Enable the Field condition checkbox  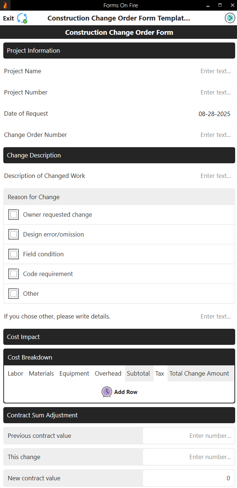click(x=13, y=254)
